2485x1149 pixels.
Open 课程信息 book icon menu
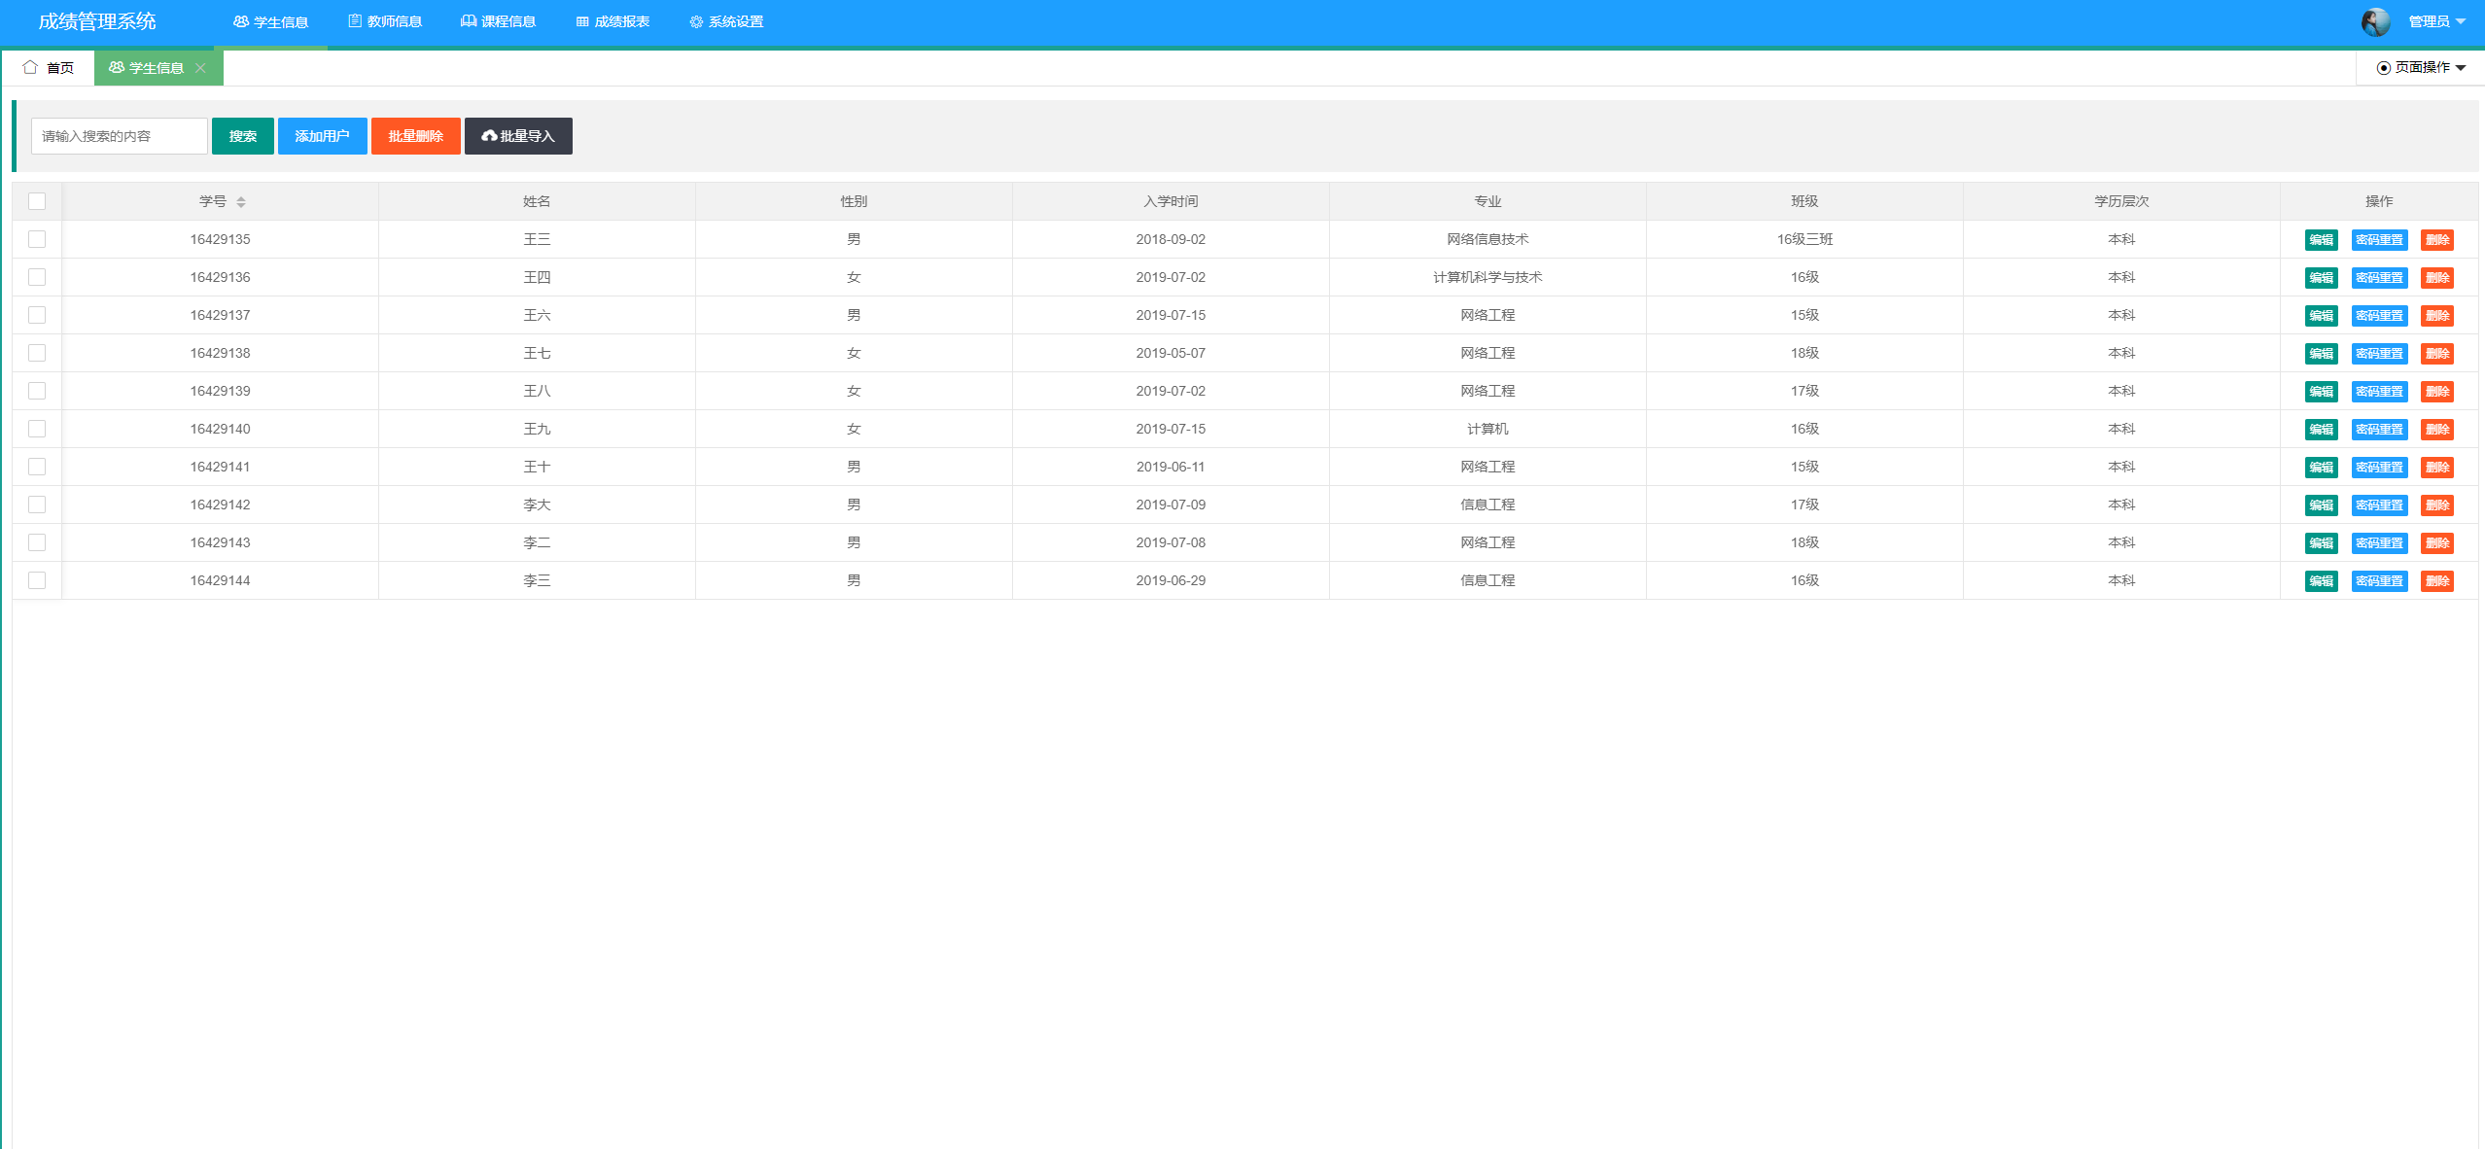[498, 21]
